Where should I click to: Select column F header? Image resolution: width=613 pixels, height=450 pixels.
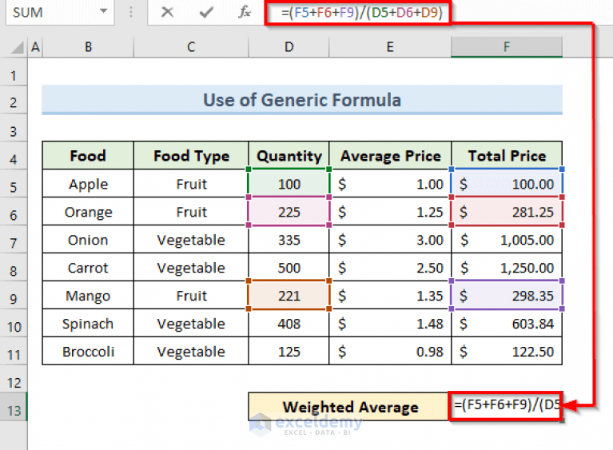[507, 47]
